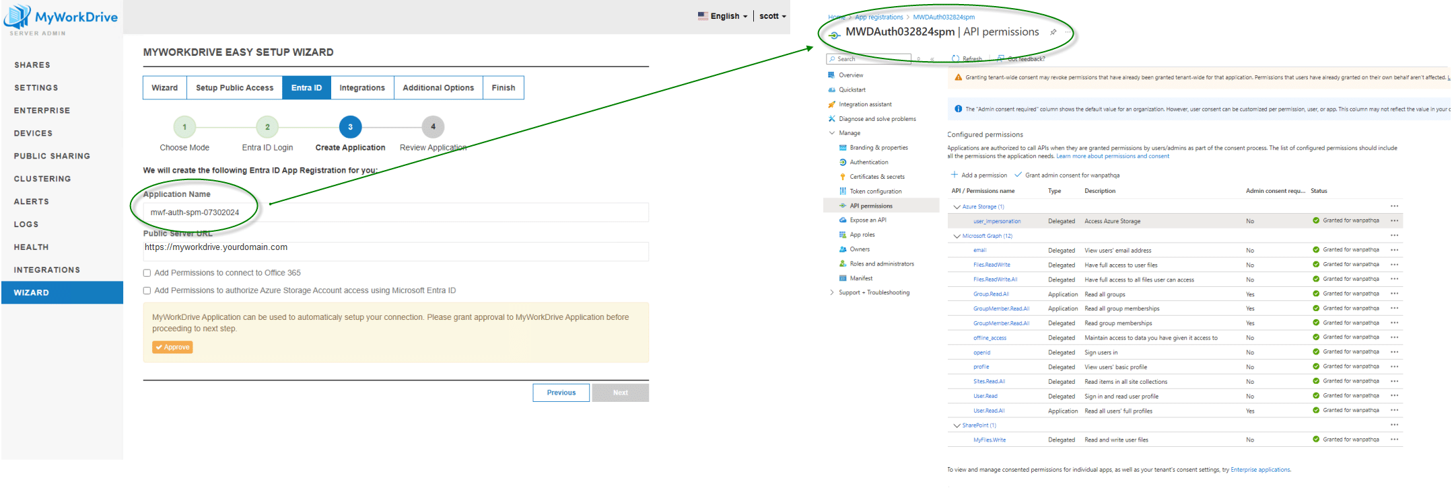Viewport: 1454px width, 500px height.
Task: Switch to Setup Public Access tab
Action: pos(234,88)
